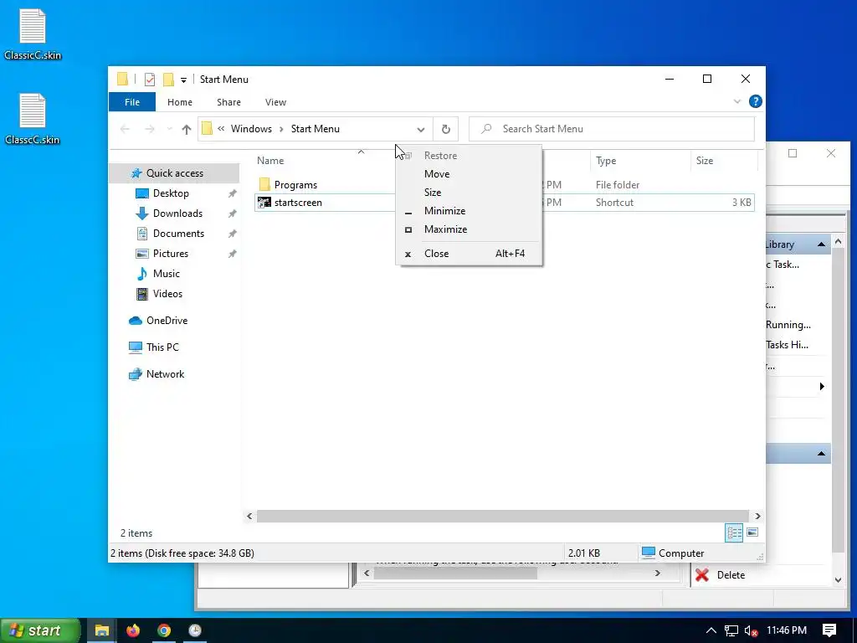Open OneDrive in the navigation pane
Viewport: 857px width, 643px height.
[167, 321]
